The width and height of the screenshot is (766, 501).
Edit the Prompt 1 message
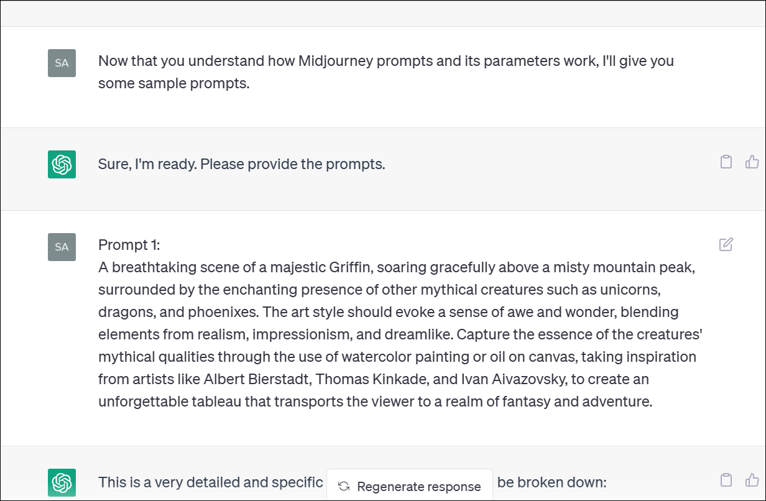726,244
